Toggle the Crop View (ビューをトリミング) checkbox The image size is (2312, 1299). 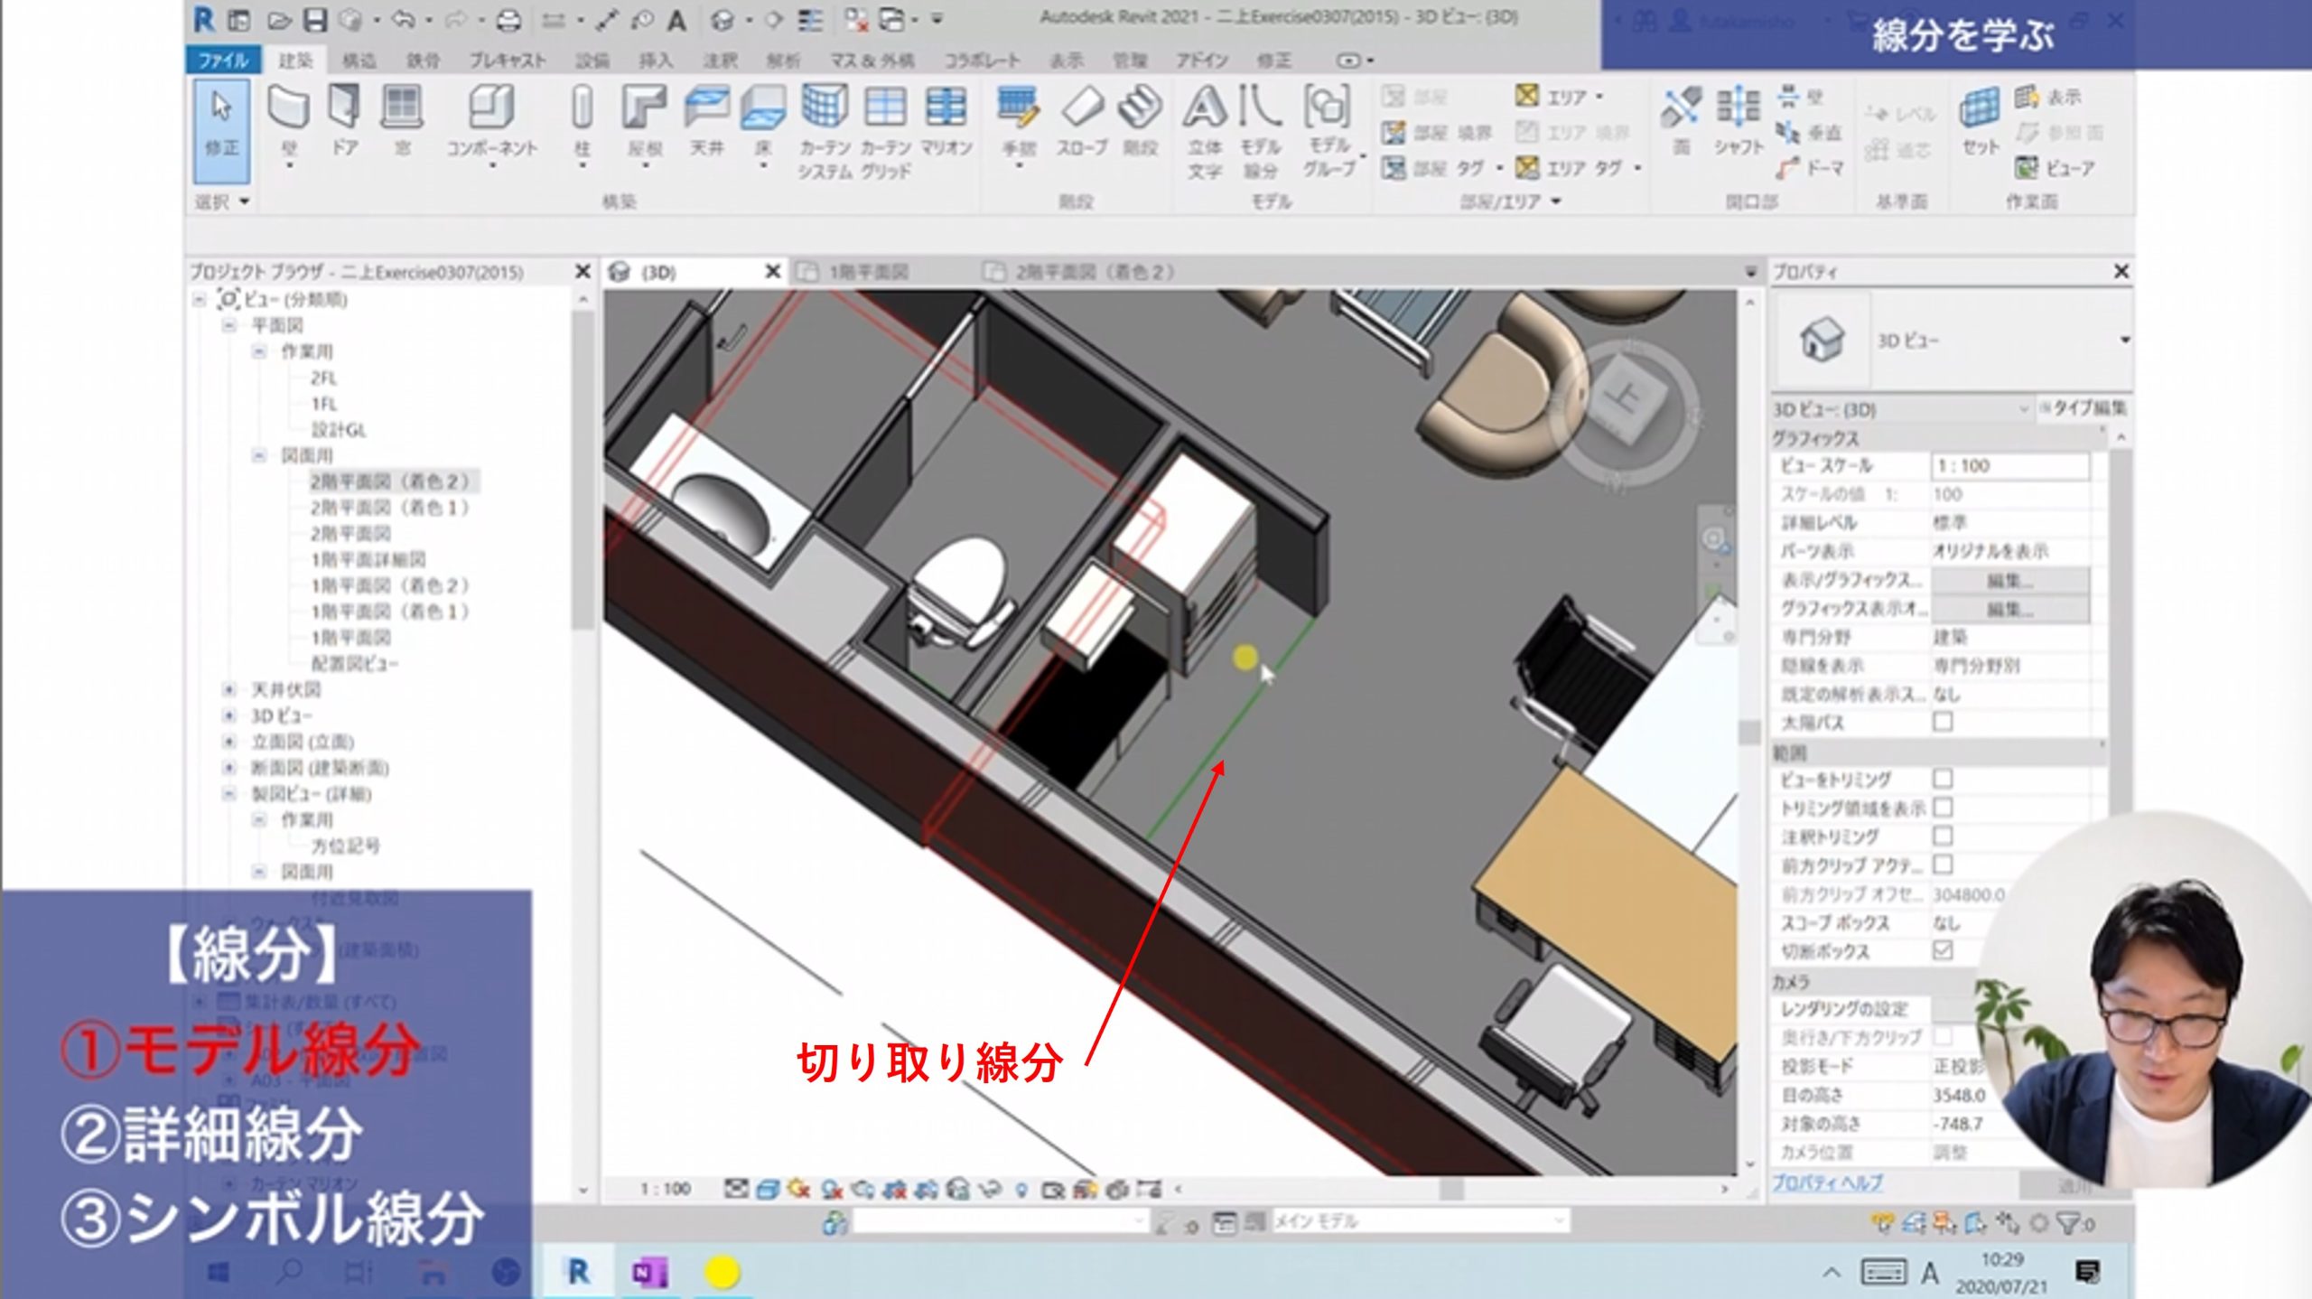point(1943,779)
